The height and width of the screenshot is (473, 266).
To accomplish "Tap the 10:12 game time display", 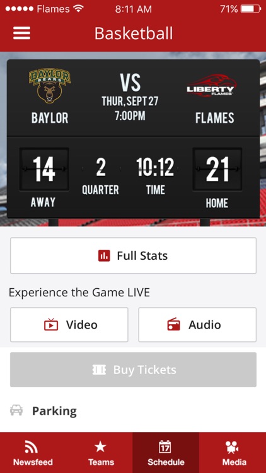I will click(155, 167).
